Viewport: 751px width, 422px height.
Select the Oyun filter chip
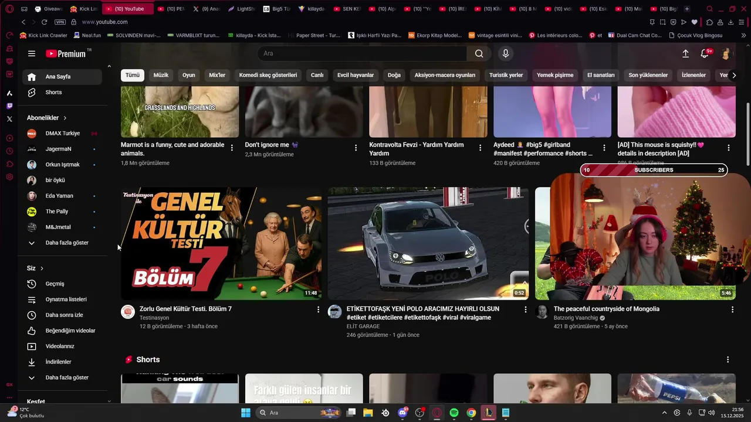(188, 75)
